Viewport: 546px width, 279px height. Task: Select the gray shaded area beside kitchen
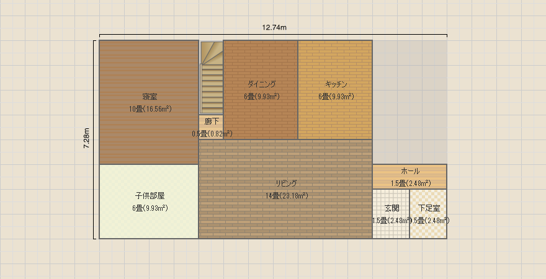tap(410, 102)
